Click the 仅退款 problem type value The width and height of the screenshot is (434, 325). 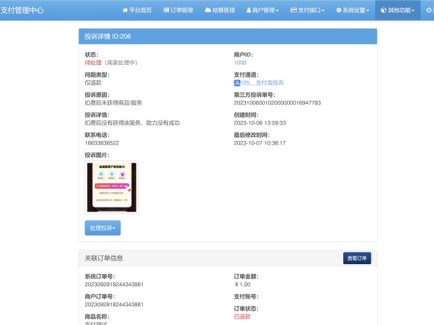point(93,83)
